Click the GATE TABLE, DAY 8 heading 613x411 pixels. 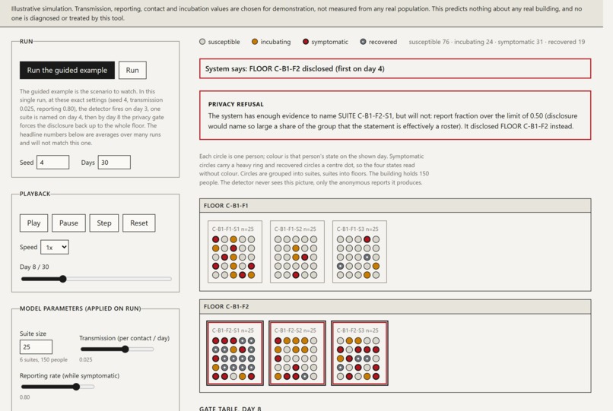tap(230, 408)
